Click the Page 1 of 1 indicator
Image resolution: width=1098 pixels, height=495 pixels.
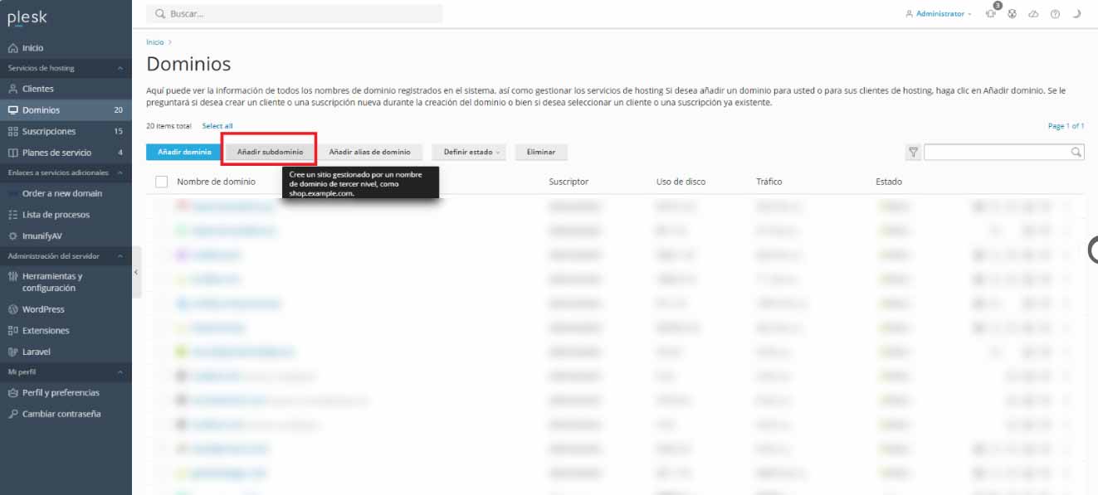1066,126
